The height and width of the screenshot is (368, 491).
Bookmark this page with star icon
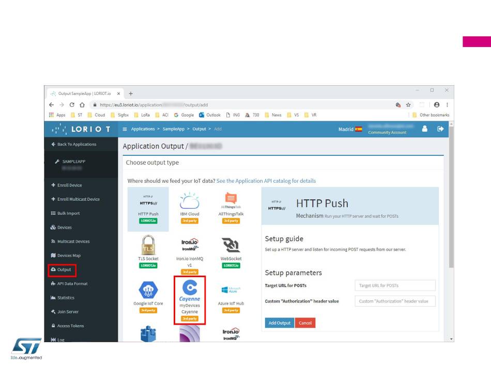(408, 105)
